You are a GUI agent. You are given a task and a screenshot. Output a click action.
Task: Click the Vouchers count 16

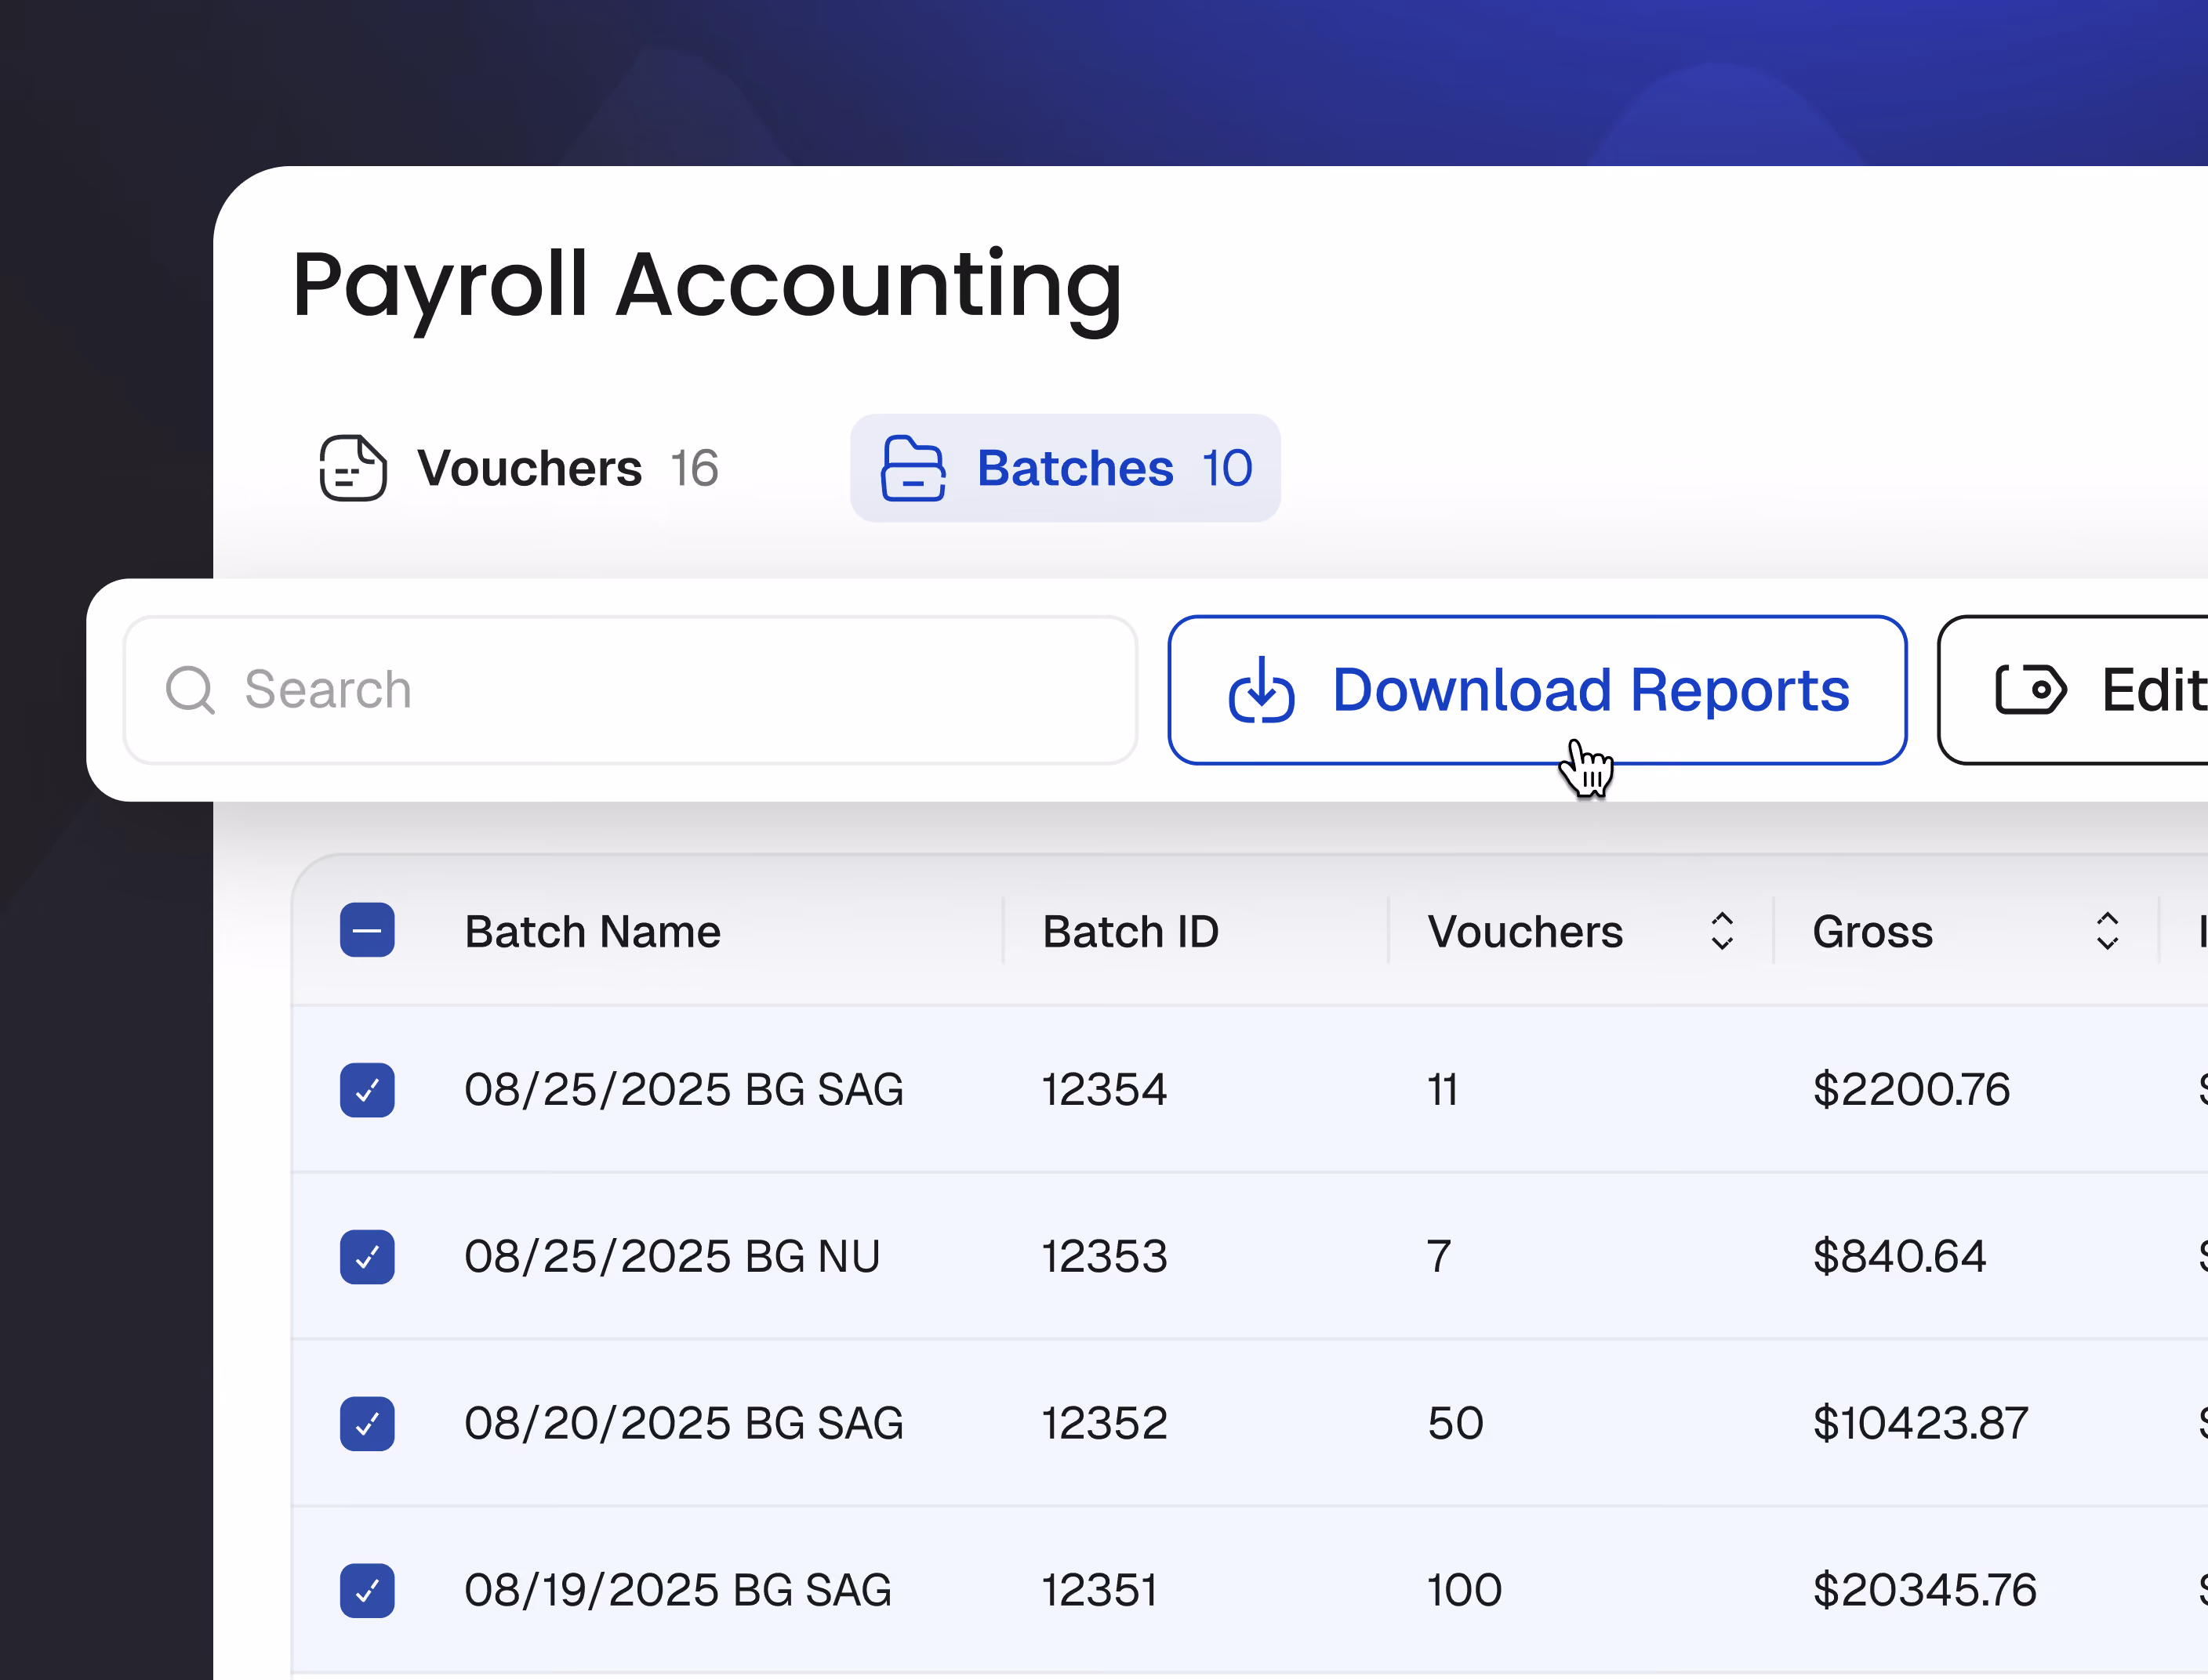click(695, 468)
